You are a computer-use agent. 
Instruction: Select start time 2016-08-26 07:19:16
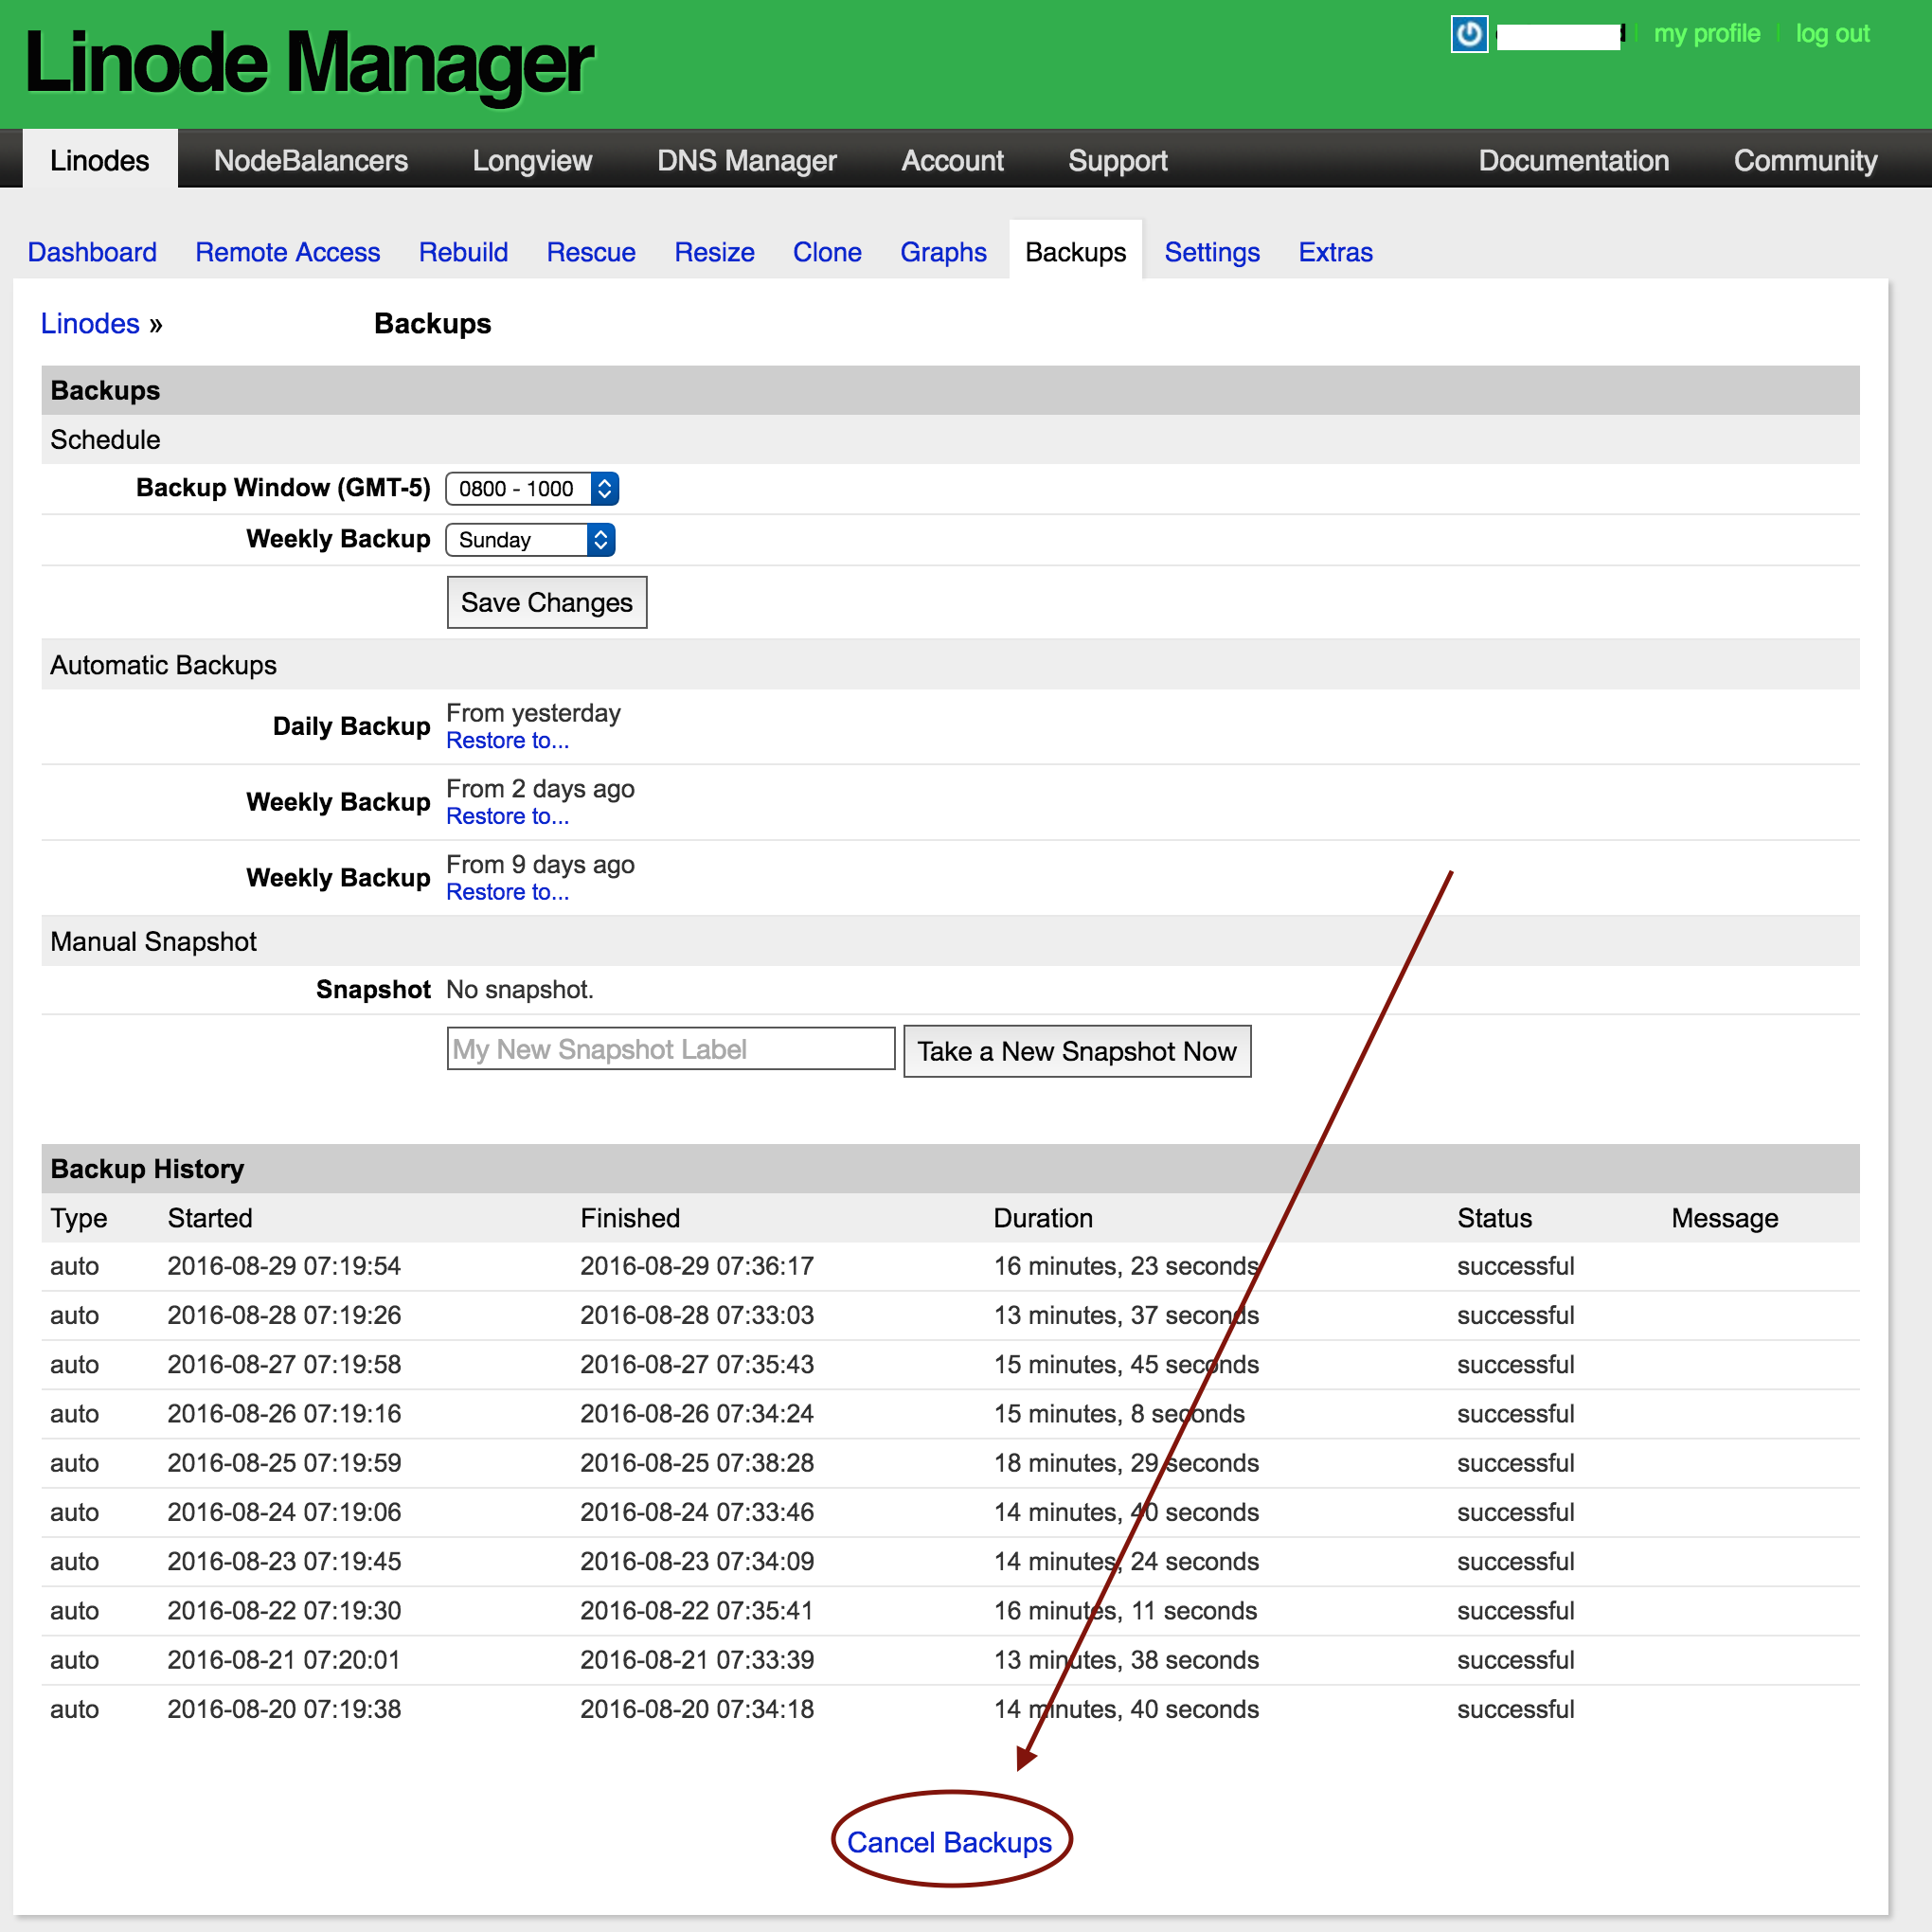point(284,1414)
